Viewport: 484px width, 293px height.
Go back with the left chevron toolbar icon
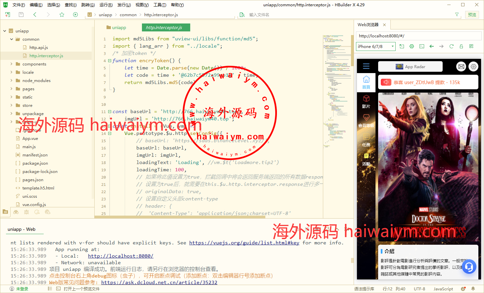pyautogui.click(x=35, y=15)
